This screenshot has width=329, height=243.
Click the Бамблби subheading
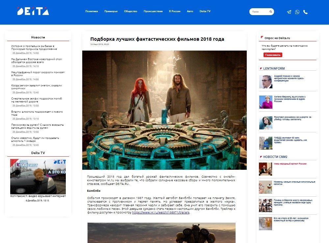point(93,191)
